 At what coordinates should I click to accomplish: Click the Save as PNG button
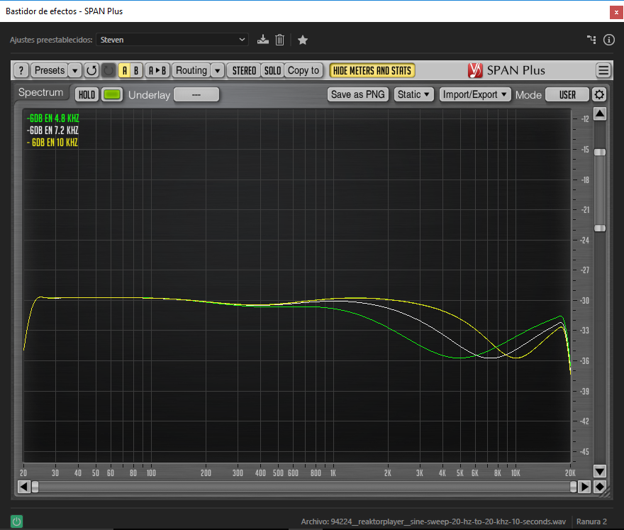[x=358, y=94]
